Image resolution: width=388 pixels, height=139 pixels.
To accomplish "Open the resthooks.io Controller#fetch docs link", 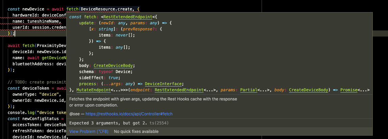I will [x=129, y=114].
